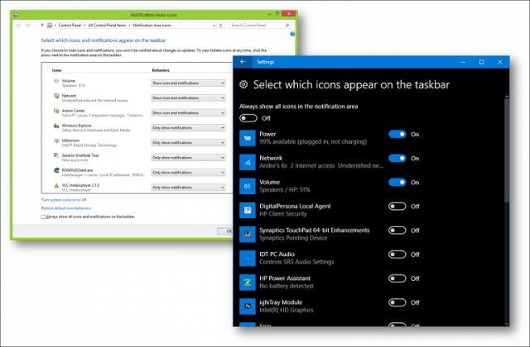The image size is (530, 347).
Task: Click the Behaviors column header
Action: [x=161, y=70]
